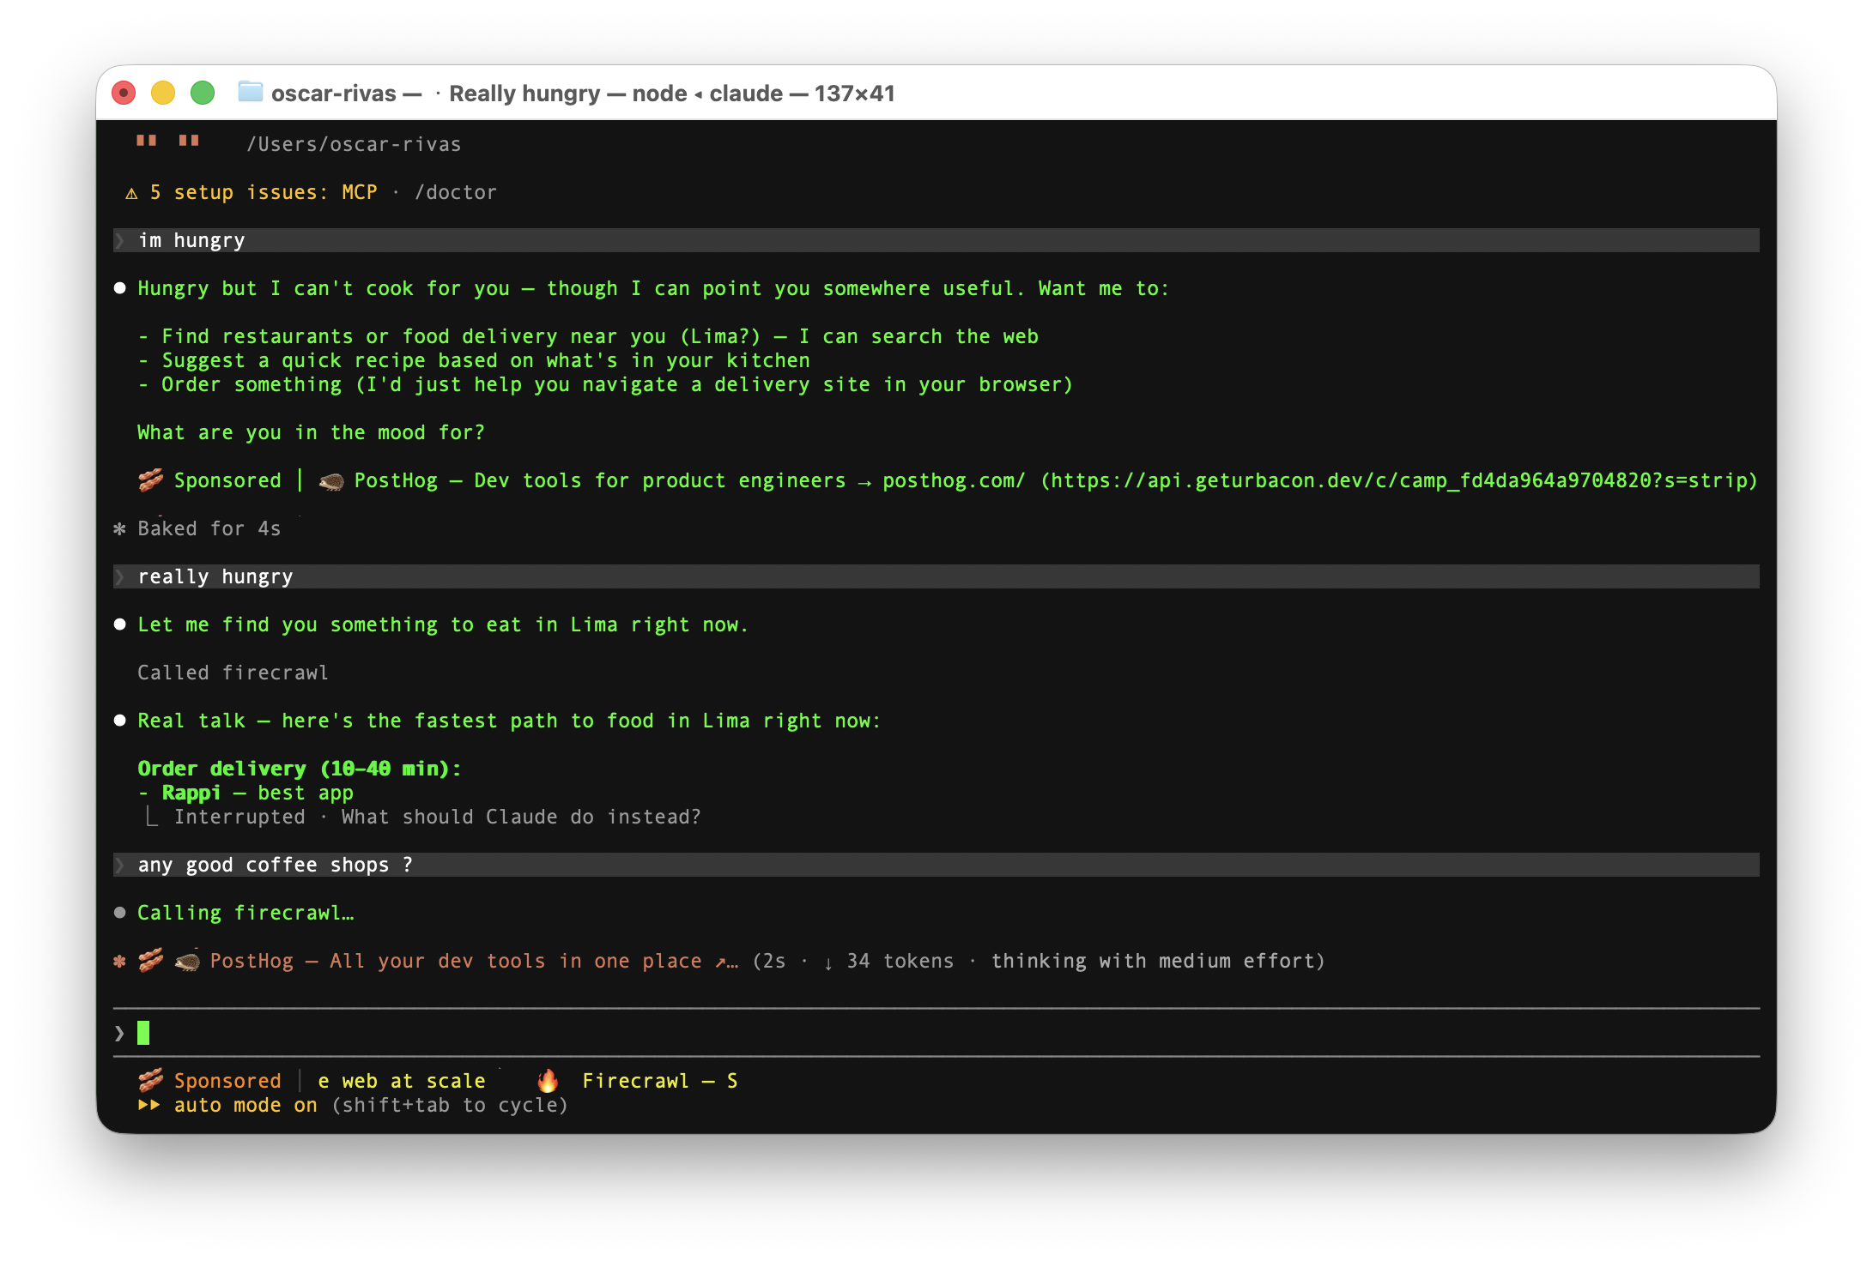Click the white bullet before "Real talk"

(120, 721)
